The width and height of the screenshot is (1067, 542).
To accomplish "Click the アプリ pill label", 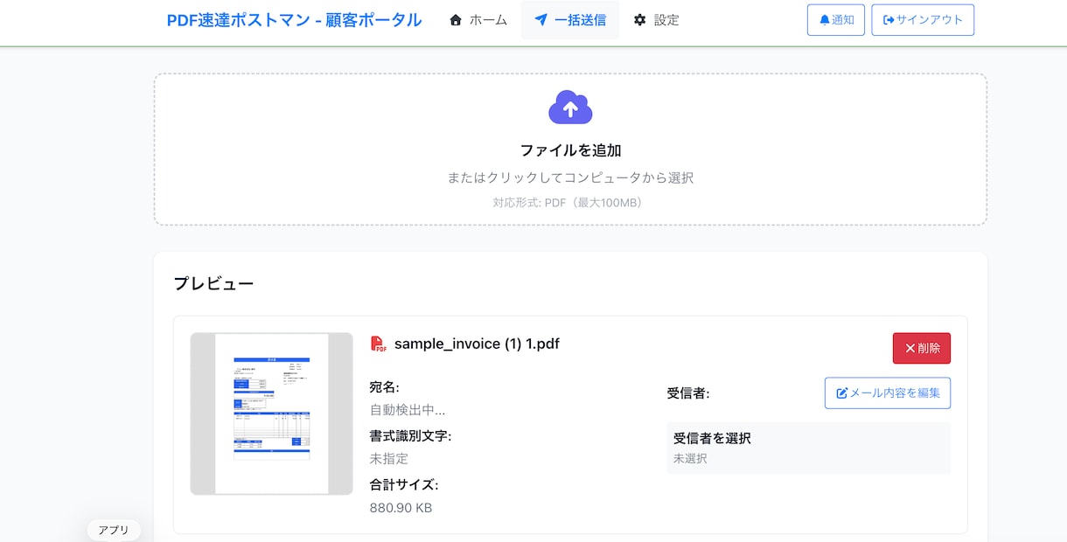I will point(114,530).
